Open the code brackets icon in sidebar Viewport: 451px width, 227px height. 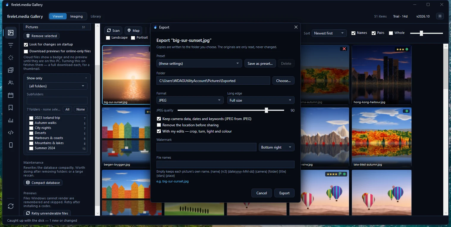[x=11, y=133]
